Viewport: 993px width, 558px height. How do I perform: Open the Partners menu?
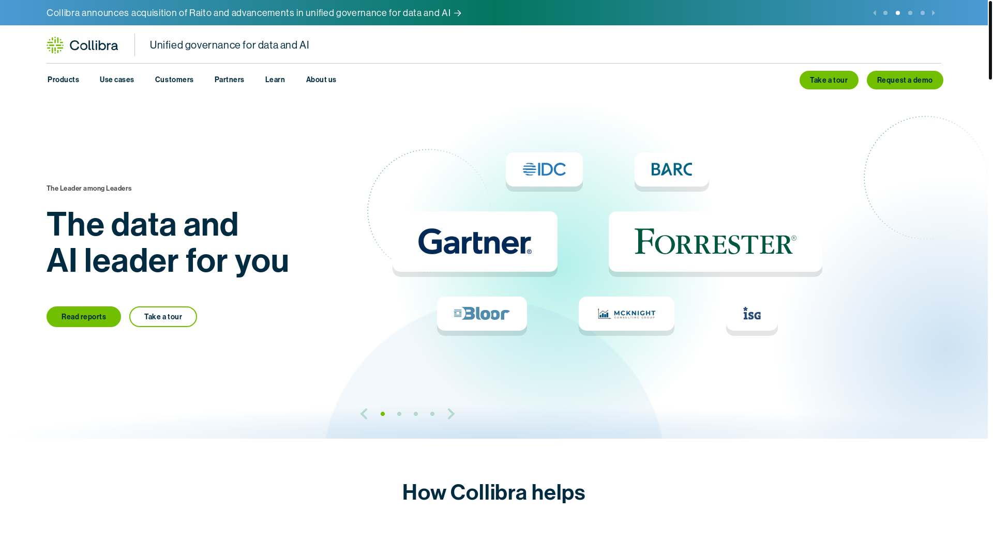(x=229, y=80)
